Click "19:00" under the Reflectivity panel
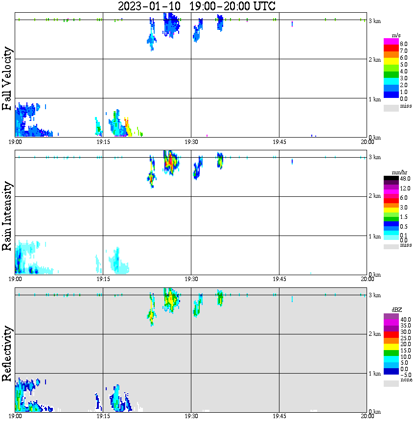 [x=15, y=416]
